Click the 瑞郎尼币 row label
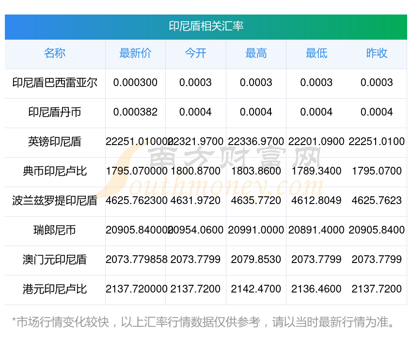 point(55,230)
